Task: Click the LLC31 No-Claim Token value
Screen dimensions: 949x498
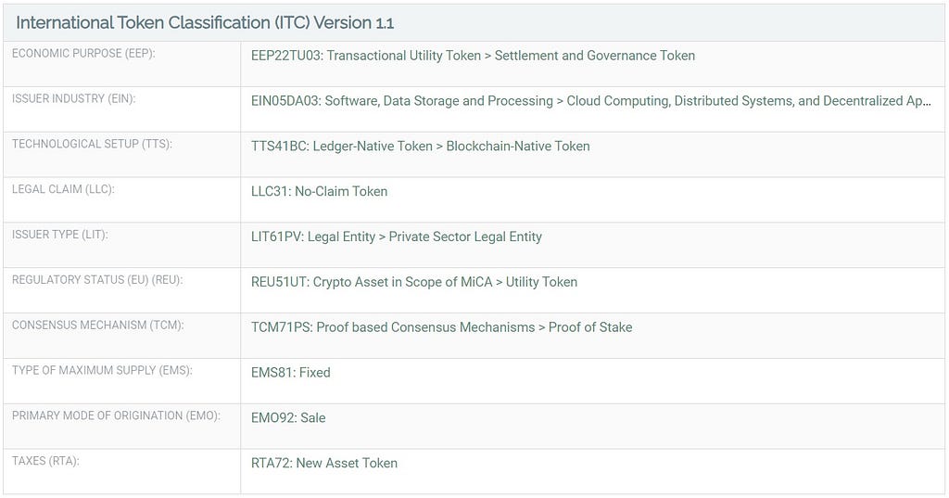Action: pos(319,191)
